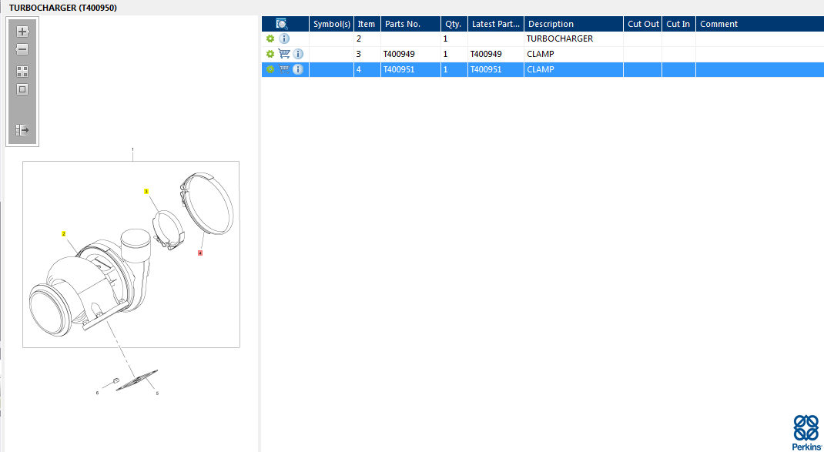
Task: Open info icon for TURBOCHARGER row
Action: (283, 39)
